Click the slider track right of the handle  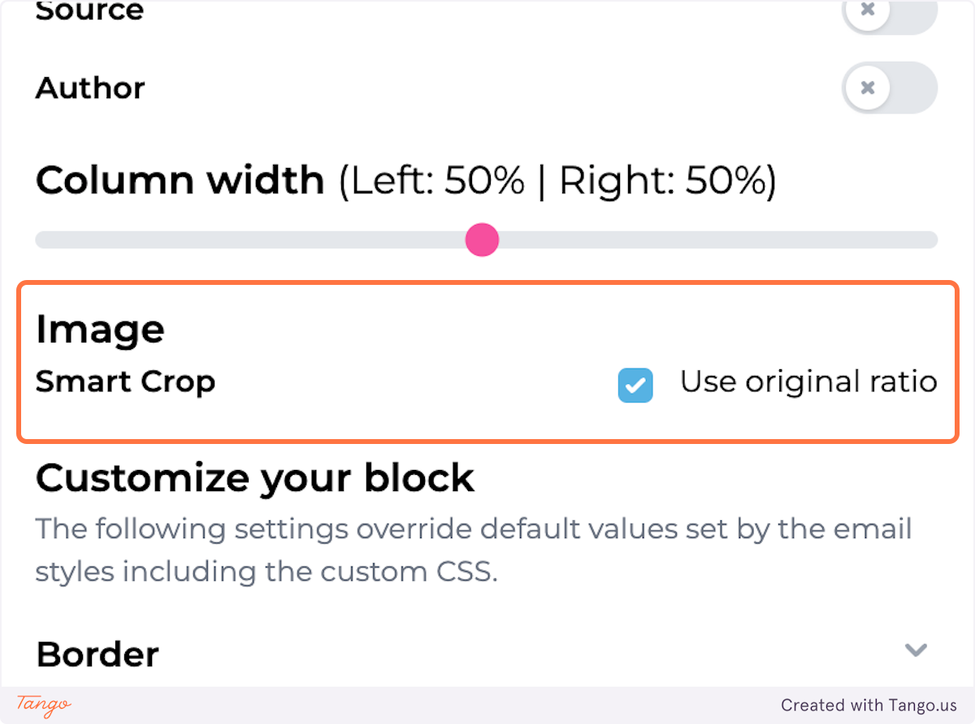pyautogui.click(x=718, y=240)
